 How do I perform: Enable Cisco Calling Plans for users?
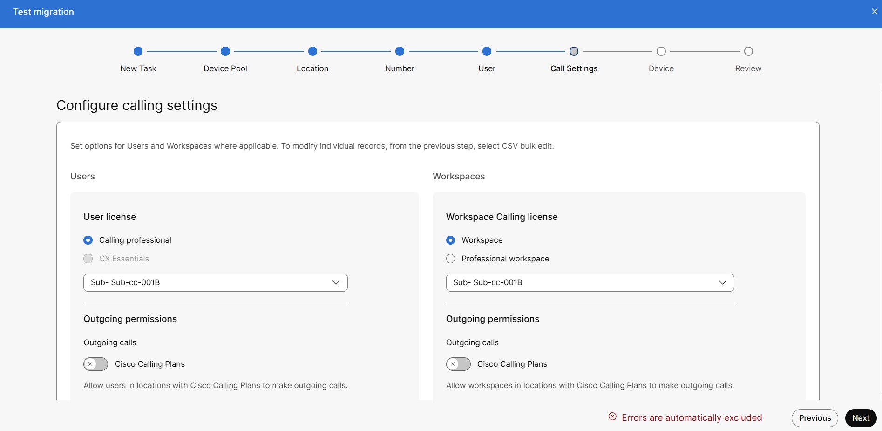pos(96,364)
